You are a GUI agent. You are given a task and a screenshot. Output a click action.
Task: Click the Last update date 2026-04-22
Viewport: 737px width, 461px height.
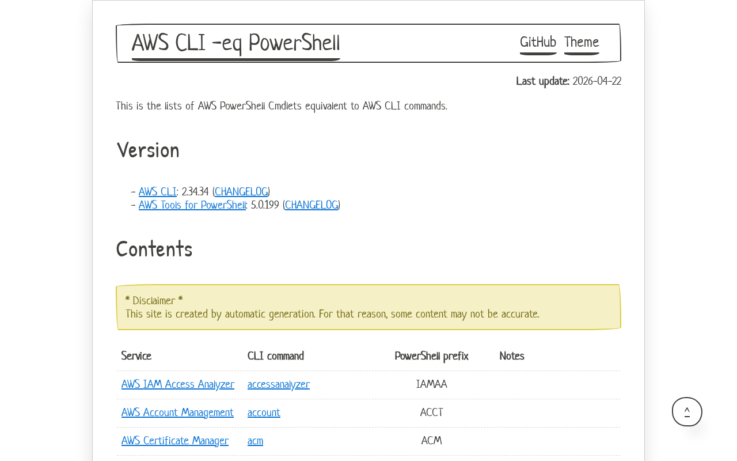click(597, 81)
